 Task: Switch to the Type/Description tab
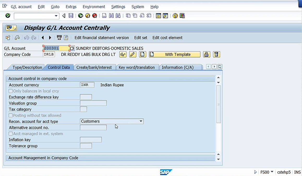click(x=27, y=67)
